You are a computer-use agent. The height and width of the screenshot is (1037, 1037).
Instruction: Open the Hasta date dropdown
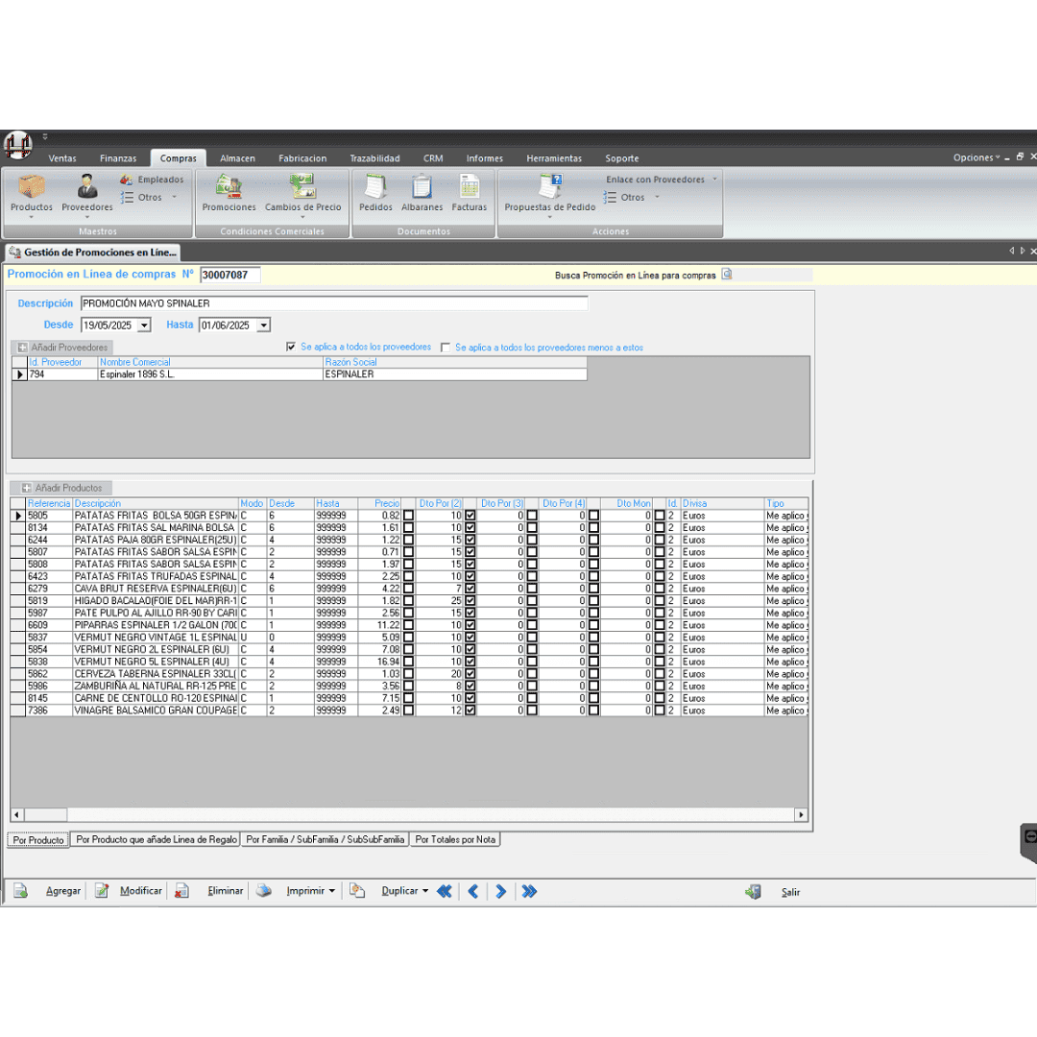(x=263, y=326)
